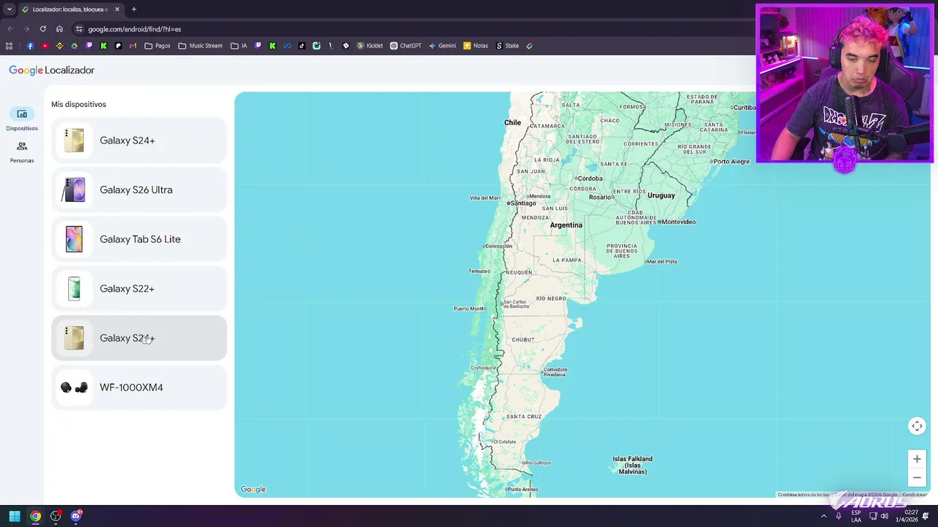This screenshot has width=938, height=527.
Task: Reload the current page
Action: (x=43, y=29)
